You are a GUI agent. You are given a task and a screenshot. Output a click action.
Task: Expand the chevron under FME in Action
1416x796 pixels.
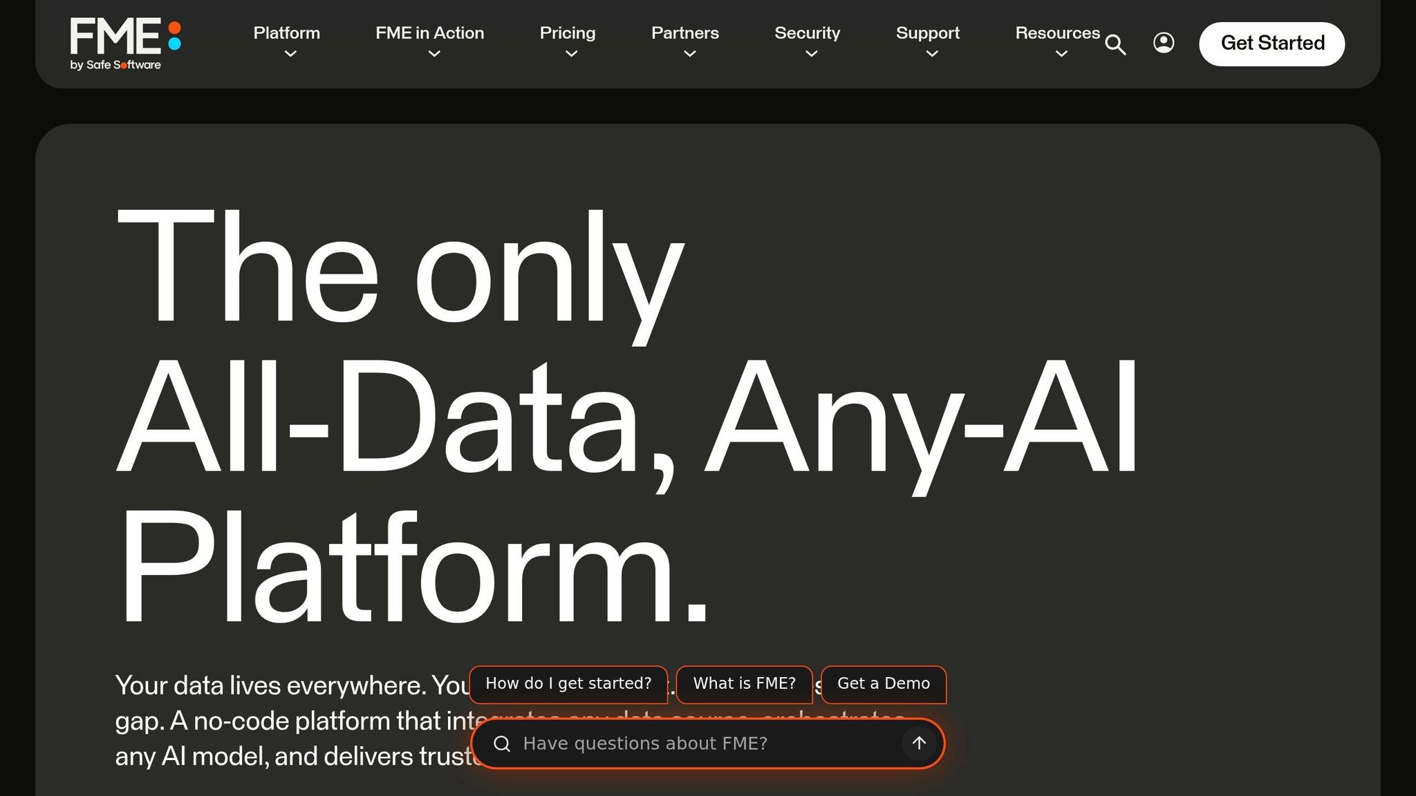point(434,54)
